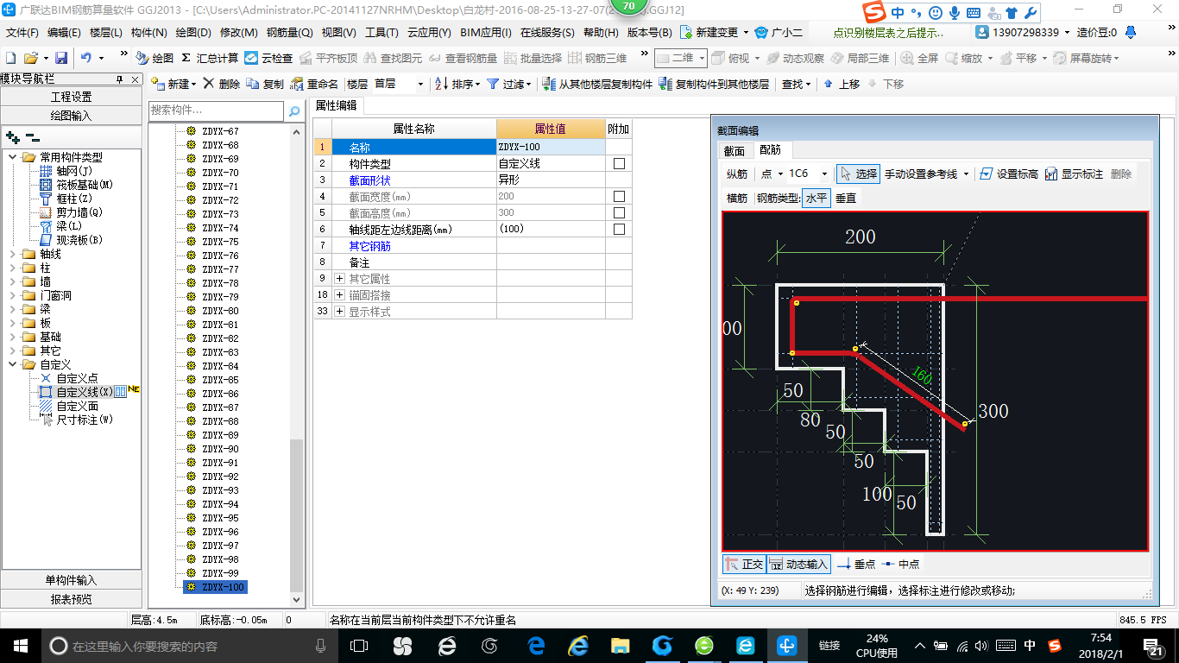Click the collapse-all minus icon in navigation bar
This screenshot has height=663, width=1179.
33,136
